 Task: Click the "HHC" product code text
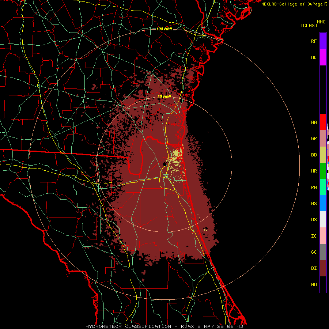coord(321,22)
